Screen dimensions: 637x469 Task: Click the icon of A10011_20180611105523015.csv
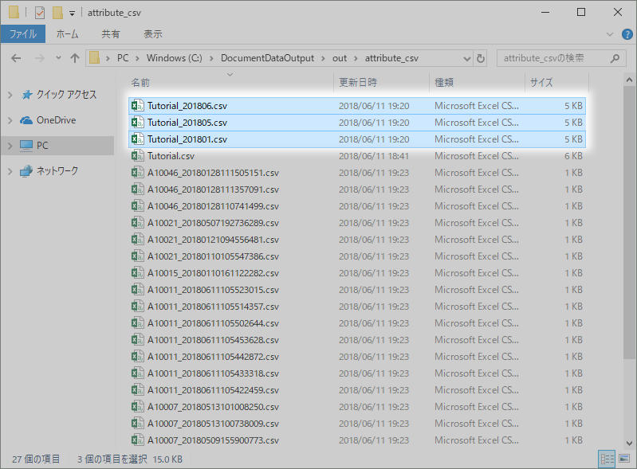137,290
